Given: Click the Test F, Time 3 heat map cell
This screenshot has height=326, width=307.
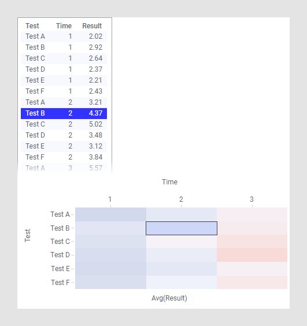Looking at the screenshot, I should coord(252,282).
